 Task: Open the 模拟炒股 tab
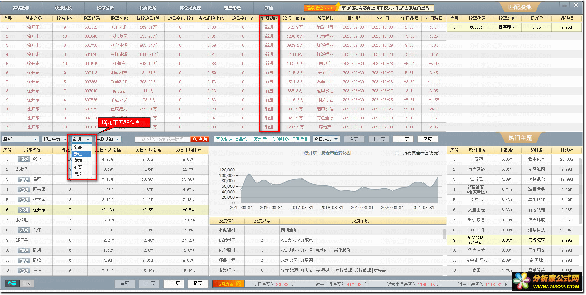63,8
